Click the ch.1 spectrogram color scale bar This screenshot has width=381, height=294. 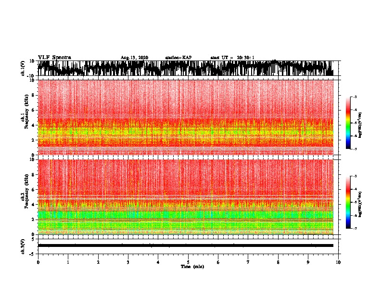(348, 123)
